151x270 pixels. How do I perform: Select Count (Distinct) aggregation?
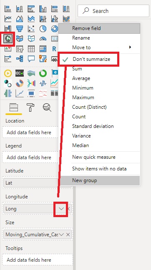(x=99, y=107)
